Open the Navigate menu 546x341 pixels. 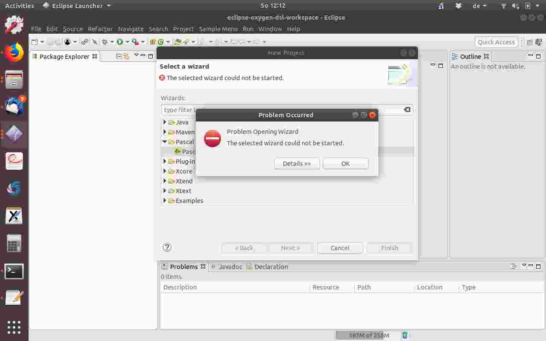131,29
